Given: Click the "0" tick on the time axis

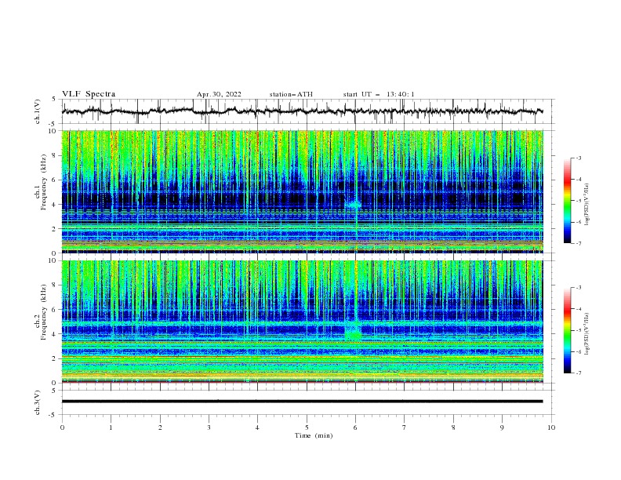Looking at the screenshot, I should pyautogui.click(x=62, y=427).
